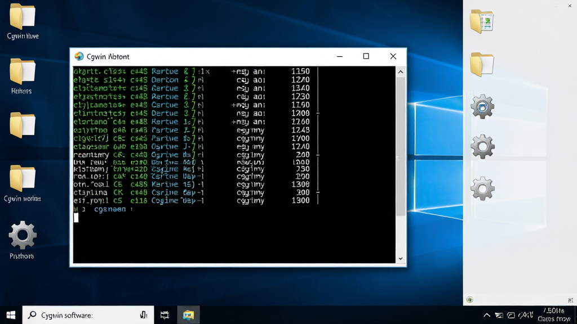The height and width of the screenshot is (324, 577).
Task: Click the gear with blue center in side panel
Action: pyautogui.click(x=482, y=106)
